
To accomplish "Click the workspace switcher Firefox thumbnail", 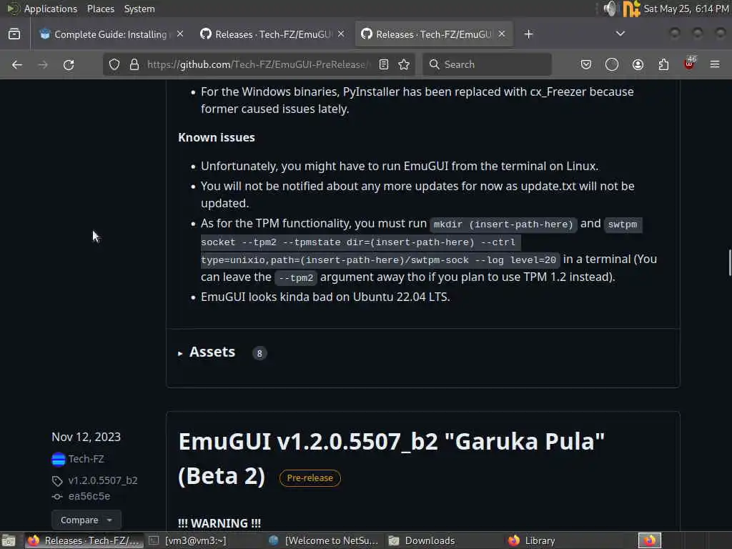I will click(x=649, y=540).
